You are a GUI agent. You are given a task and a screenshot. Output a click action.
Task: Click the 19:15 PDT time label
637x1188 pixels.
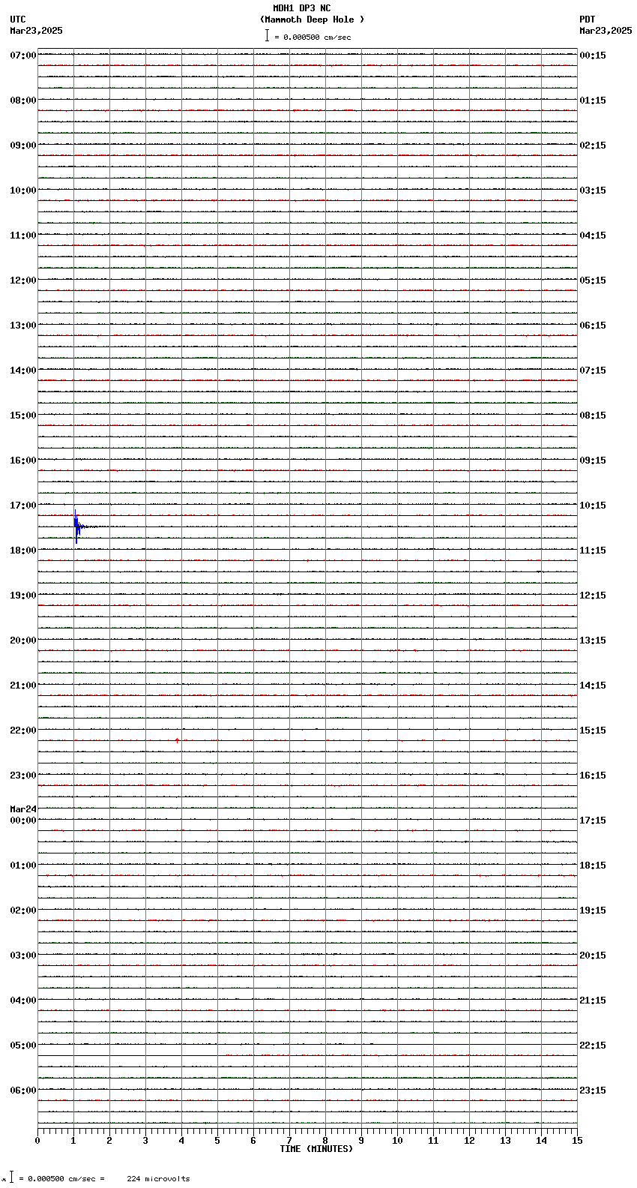point(593,910)
